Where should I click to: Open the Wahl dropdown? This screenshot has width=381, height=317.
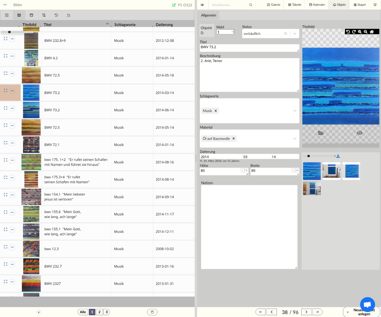pyautogui.click(x=225, y=32)
